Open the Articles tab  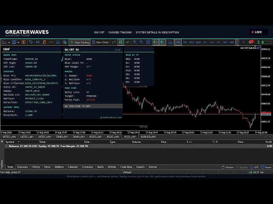coord(112,167)
